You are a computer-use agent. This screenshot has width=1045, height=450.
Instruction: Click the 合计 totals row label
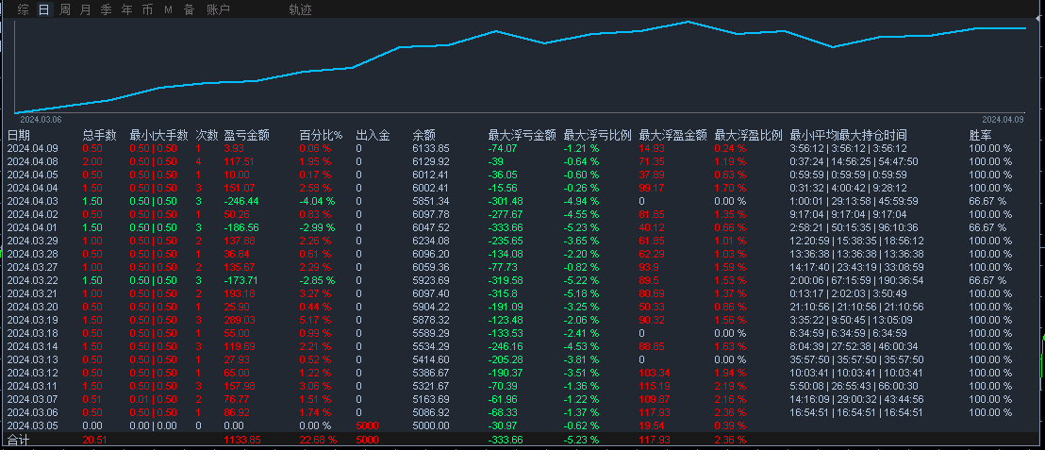(19, 441)
